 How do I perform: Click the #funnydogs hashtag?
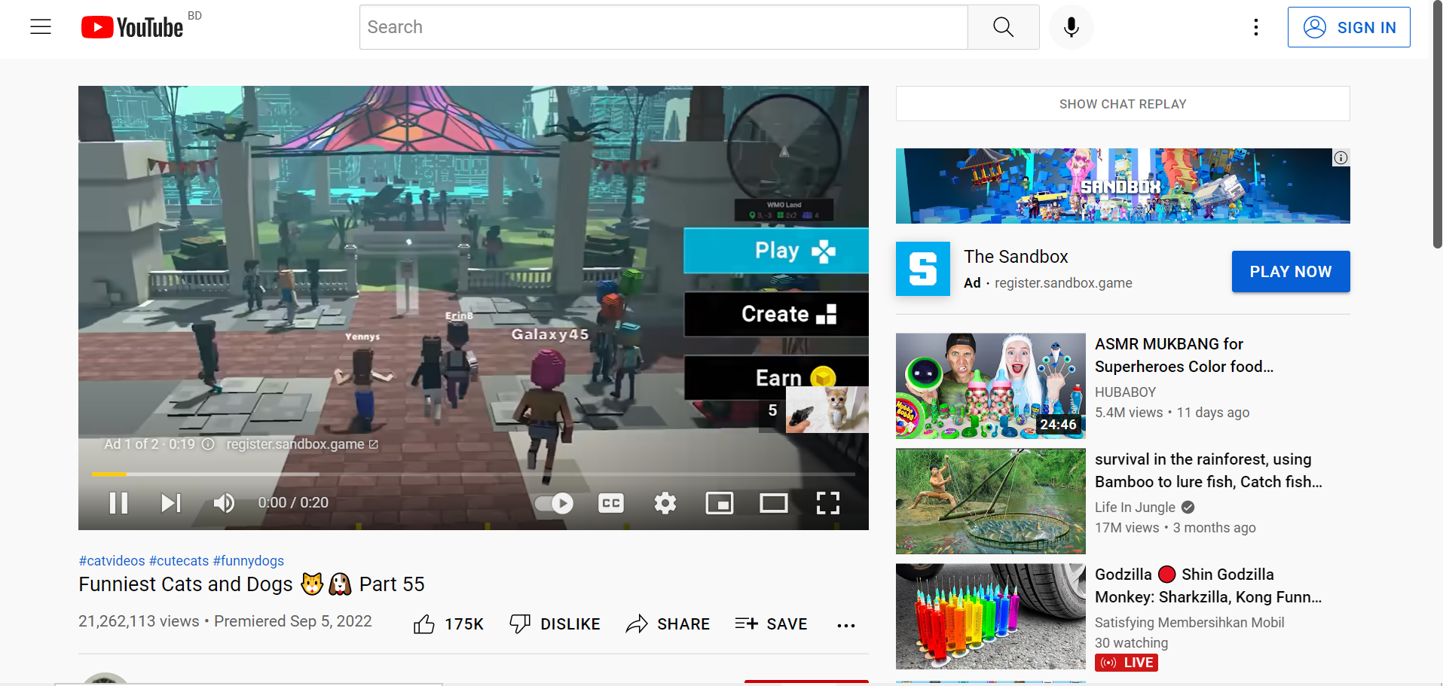click(249, 560)
